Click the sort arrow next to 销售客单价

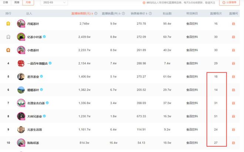(147, 14)
